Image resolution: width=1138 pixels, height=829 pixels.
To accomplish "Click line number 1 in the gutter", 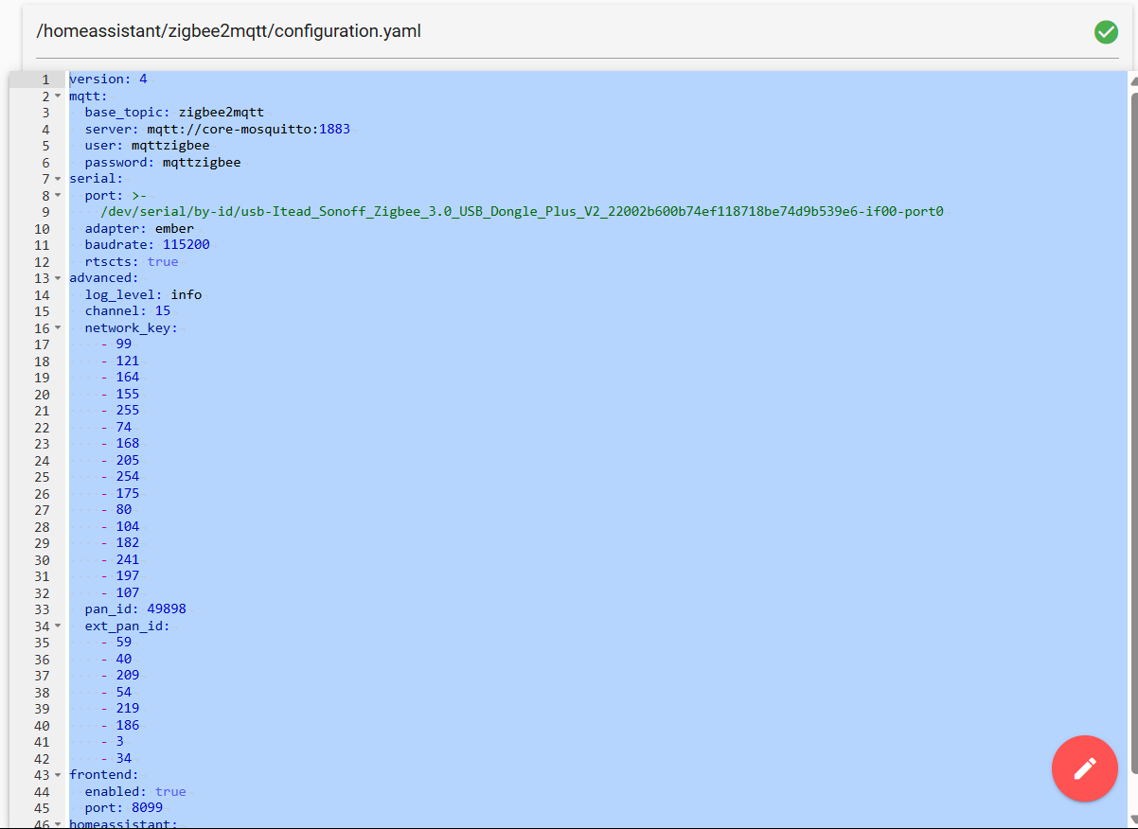I will (x=44, y=79).
